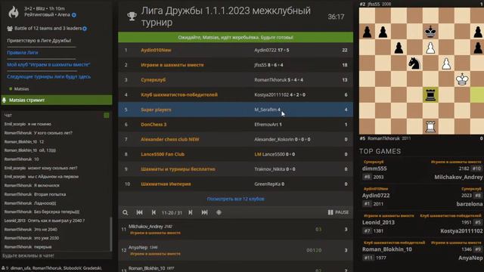
Task: Click leader M_Serafim name
Action: pyautogui.click(x=265, y=110)
